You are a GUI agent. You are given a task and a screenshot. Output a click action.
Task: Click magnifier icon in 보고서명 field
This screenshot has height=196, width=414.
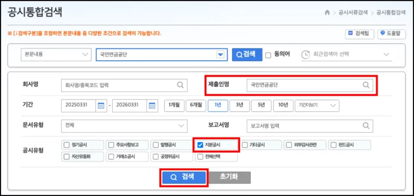[365, 126]
